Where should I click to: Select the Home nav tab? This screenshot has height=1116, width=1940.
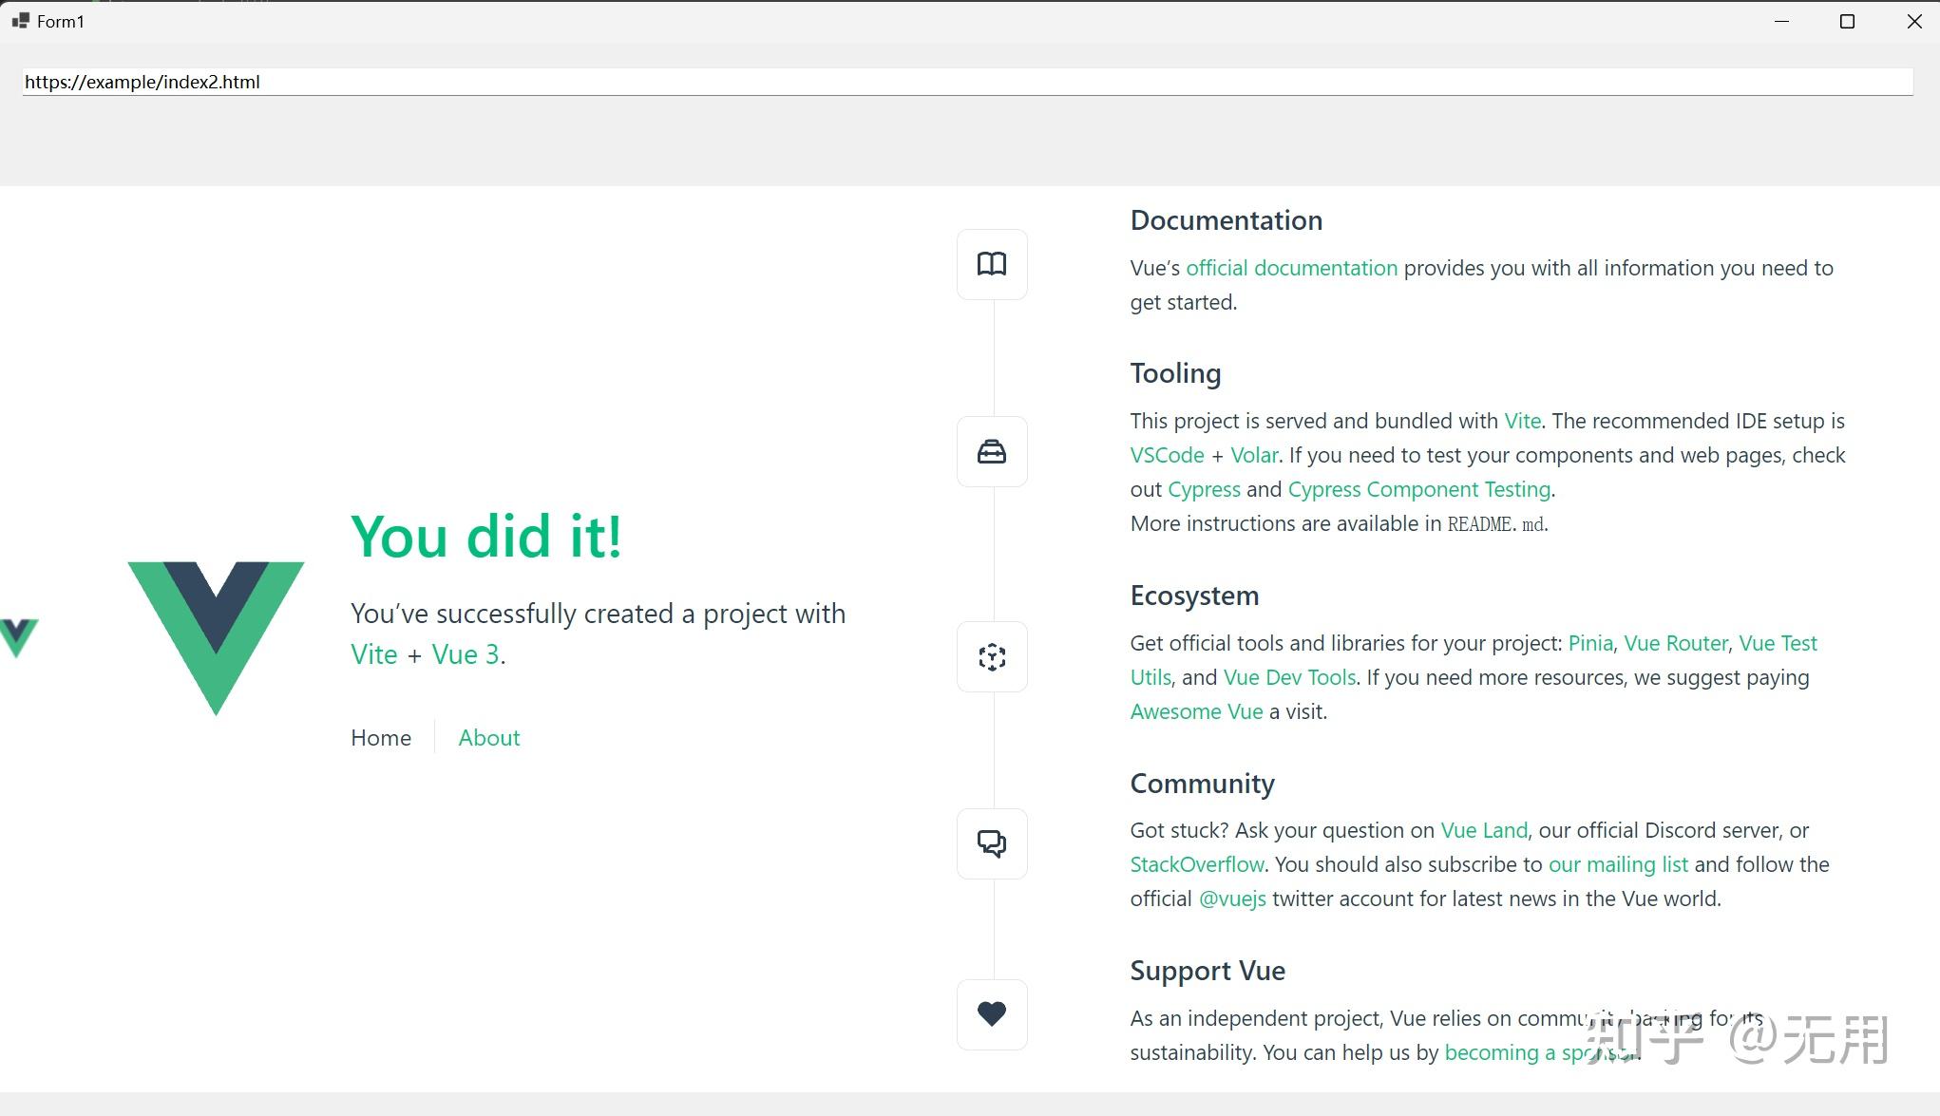coord(380,738)
